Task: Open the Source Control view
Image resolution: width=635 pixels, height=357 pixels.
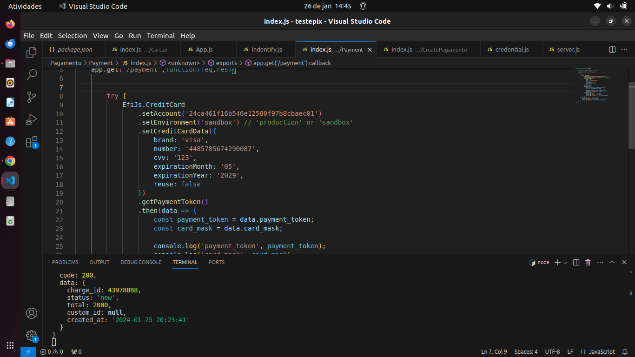Action: (x=32, y=97)
